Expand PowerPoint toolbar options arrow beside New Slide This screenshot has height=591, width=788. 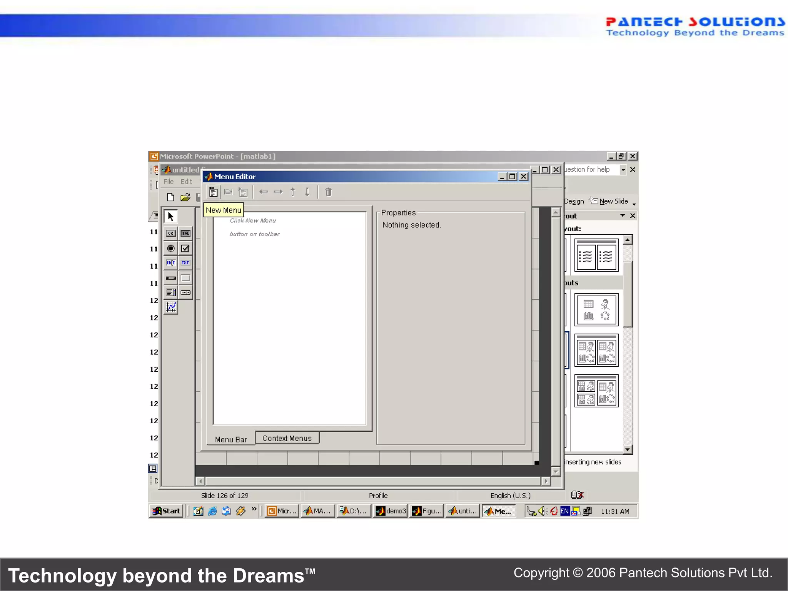pyautogui.click(x=634, y=203)
